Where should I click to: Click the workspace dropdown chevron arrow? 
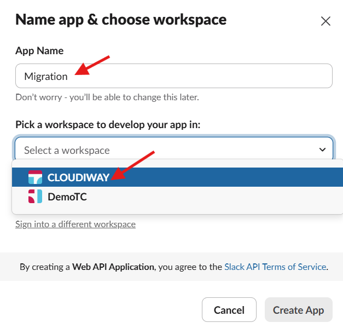click(322, 149)
